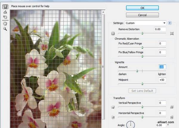Click the Angle dial control
Viewport: 179px width, 128px height.
(131, 125)
